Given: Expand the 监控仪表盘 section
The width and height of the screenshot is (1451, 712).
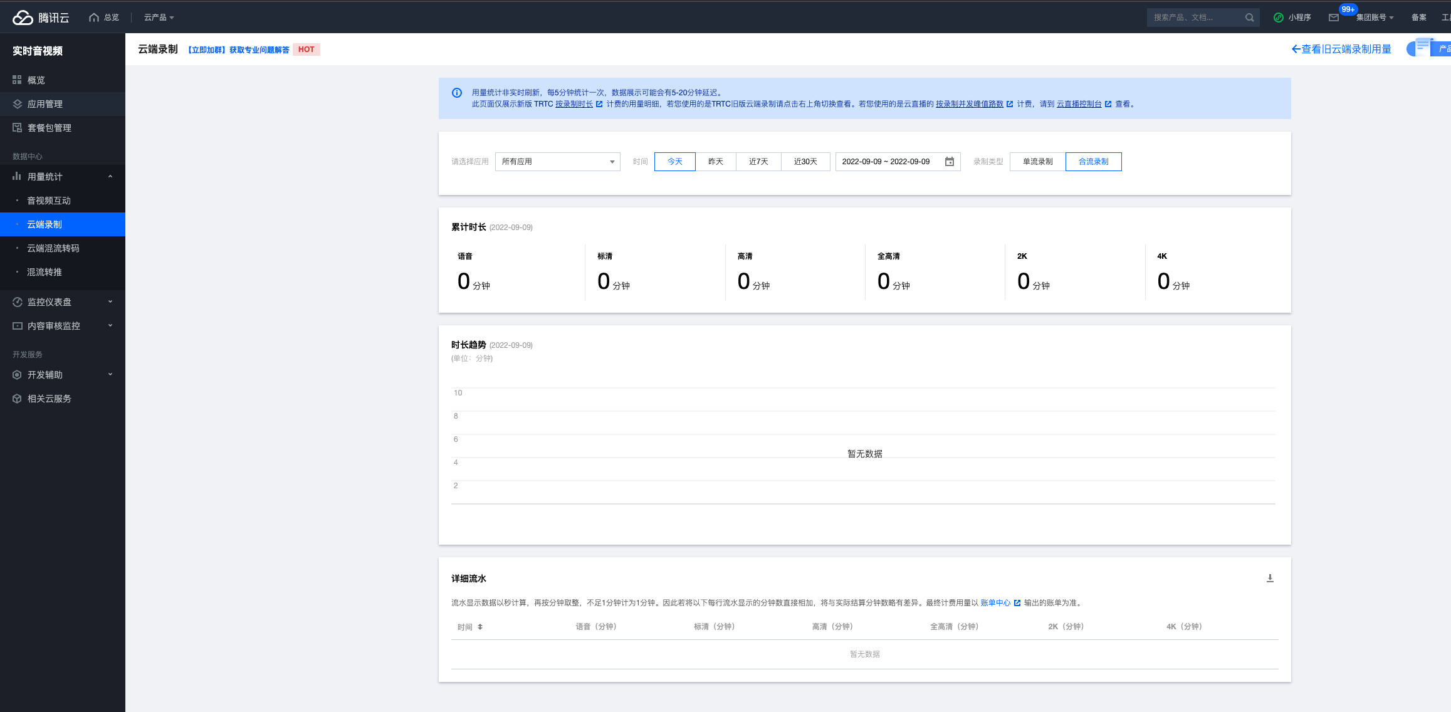Looking at the screenshot, I should [110, 302].
